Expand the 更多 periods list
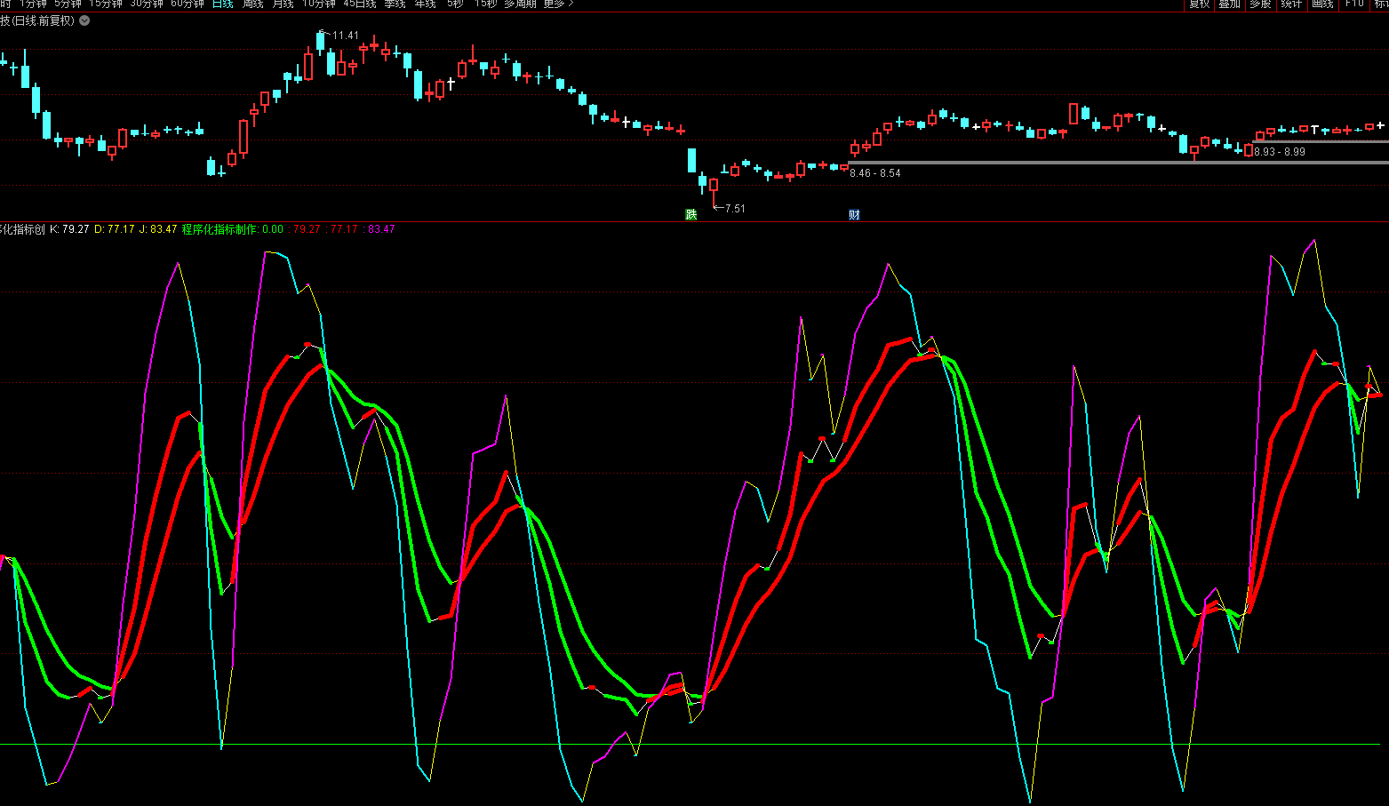This screenshot has width=1389, height=806. pos(558,4)
